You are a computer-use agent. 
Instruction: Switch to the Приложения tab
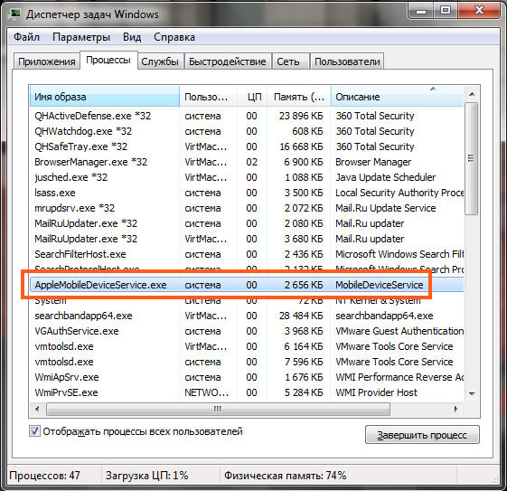[47, 61]
